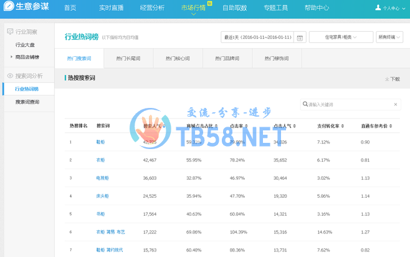Sort by 支付转化率 column arrows
Image resolution: width=410 pixels, height=257 pixels.
click(x=342, y=126)
